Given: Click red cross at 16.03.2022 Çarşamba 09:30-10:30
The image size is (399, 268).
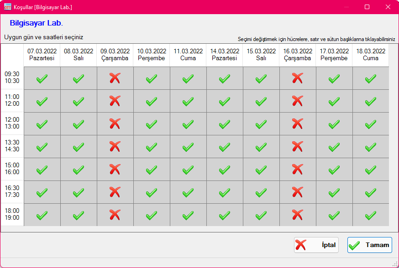Looking at the screenshot, I should pyautogui.click(x=298, y=78).
